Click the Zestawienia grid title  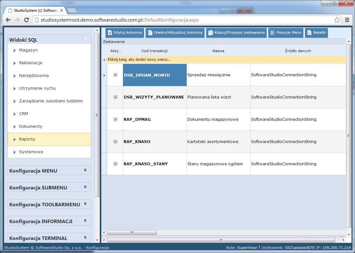pos(114,42)
